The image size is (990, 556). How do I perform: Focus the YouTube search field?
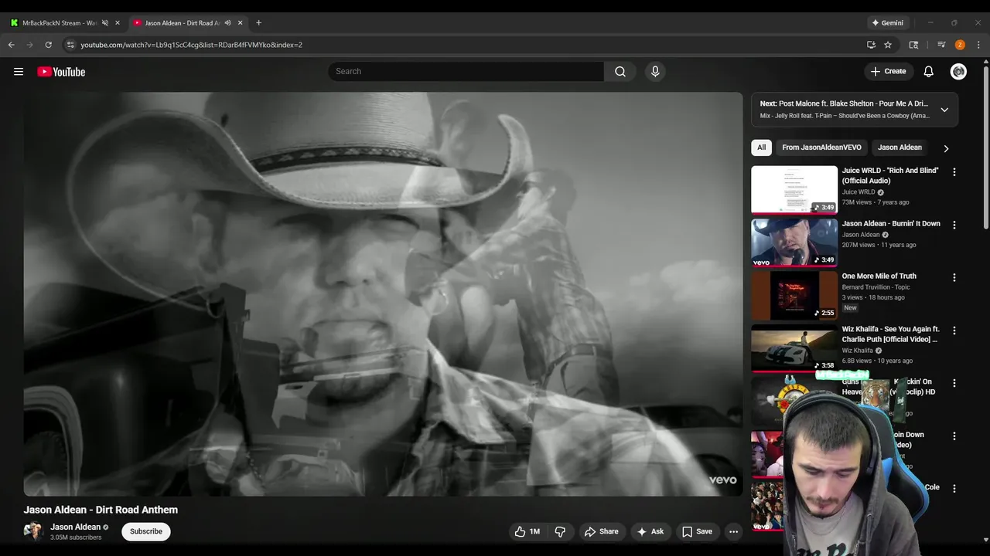click(x=466, y=72)
